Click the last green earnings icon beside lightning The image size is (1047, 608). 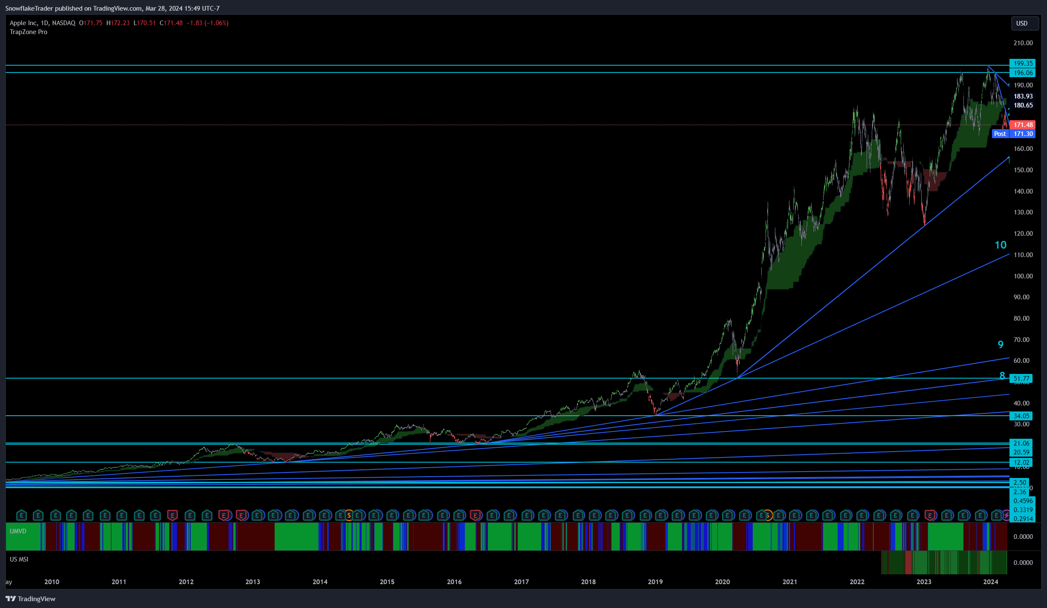997,515
